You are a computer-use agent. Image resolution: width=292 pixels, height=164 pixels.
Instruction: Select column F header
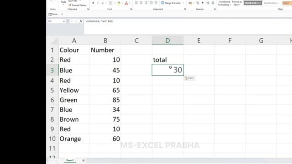coord(230,41)
